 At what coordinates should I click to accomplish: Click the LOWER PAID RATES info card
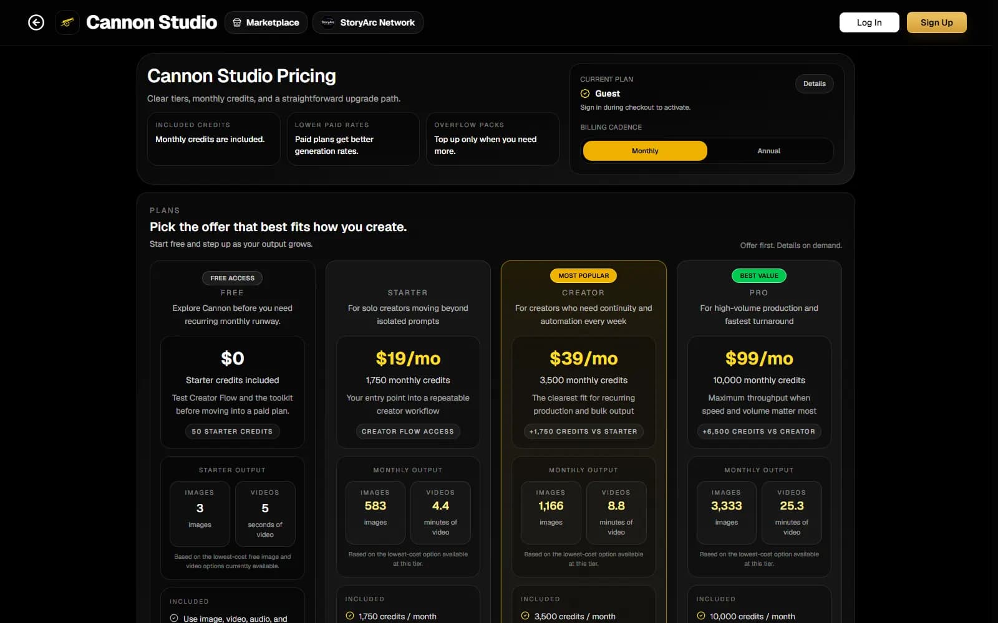coord(353,139)
